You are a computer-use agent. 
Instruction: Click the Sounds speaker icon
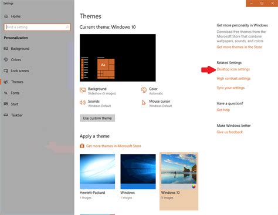click(x=83, y=102)
